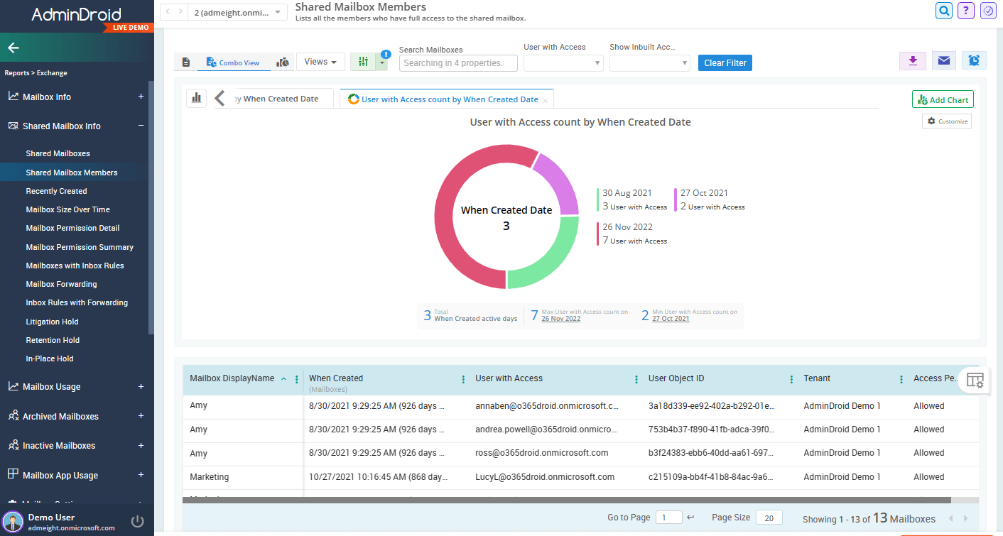Select Mailbox Forwarding in the sidebar
The height and width of the screenshot is (536, 1003).
[61, 284]
